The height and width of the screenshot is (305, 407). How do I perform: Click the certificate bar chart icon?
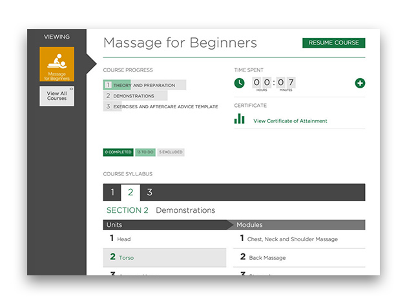tap(239, 119)
